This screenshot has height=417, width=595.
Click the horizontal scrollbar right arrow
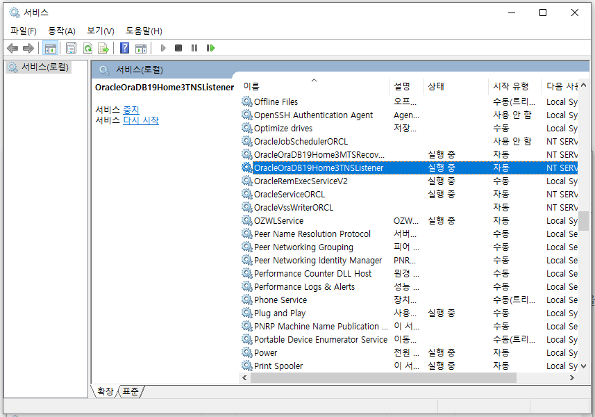coord(572,377)
